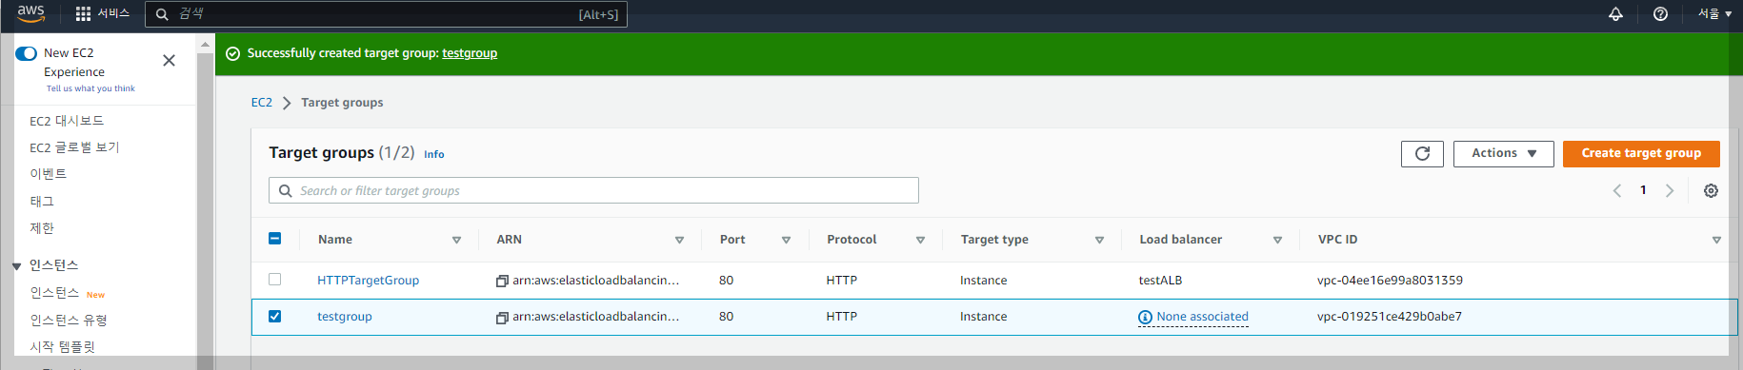Click the top AWS search field
The image size is (1743, 370).
386,14
